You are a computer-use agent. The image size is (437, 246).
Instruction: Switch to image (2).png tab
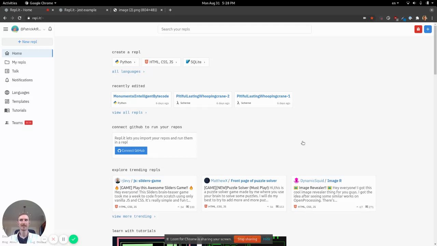[138, 10]
